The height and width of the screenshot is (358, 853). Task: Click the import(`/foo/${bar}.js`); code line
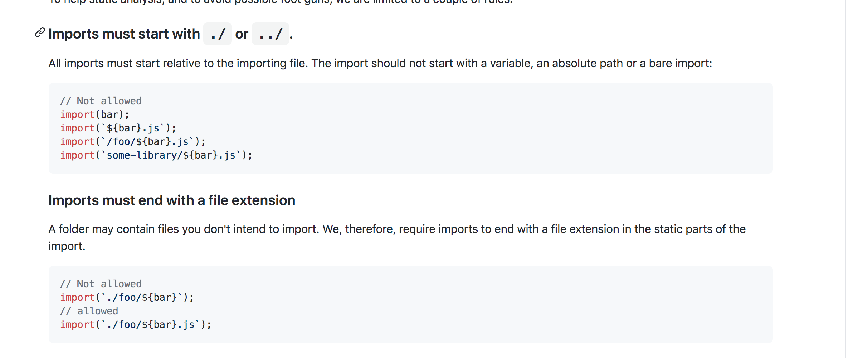[133, 142]
